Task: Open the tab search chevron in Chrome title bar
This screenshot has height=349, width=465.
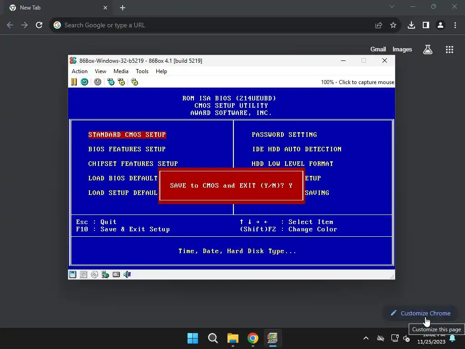Action: pos(392,6)
